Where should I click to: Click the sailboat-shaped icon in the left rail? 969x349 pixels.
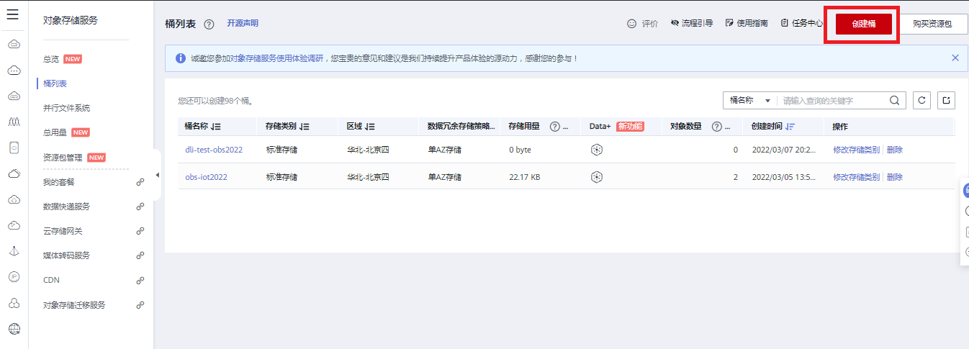[14, 251]
